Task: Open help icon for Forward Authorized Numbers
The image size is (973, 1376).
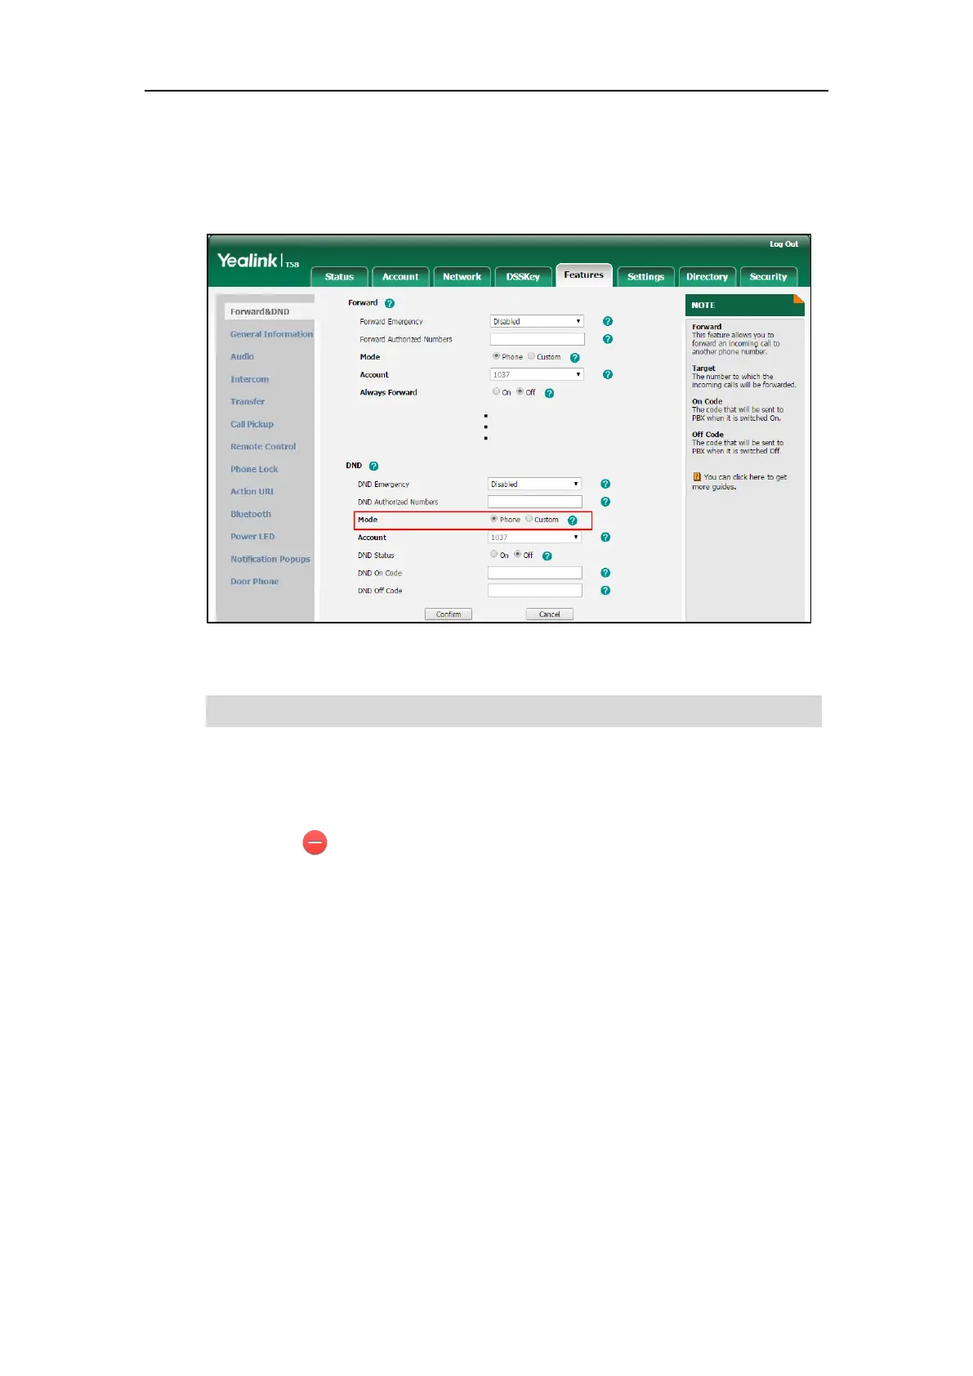Action: (x=608, y=339)
